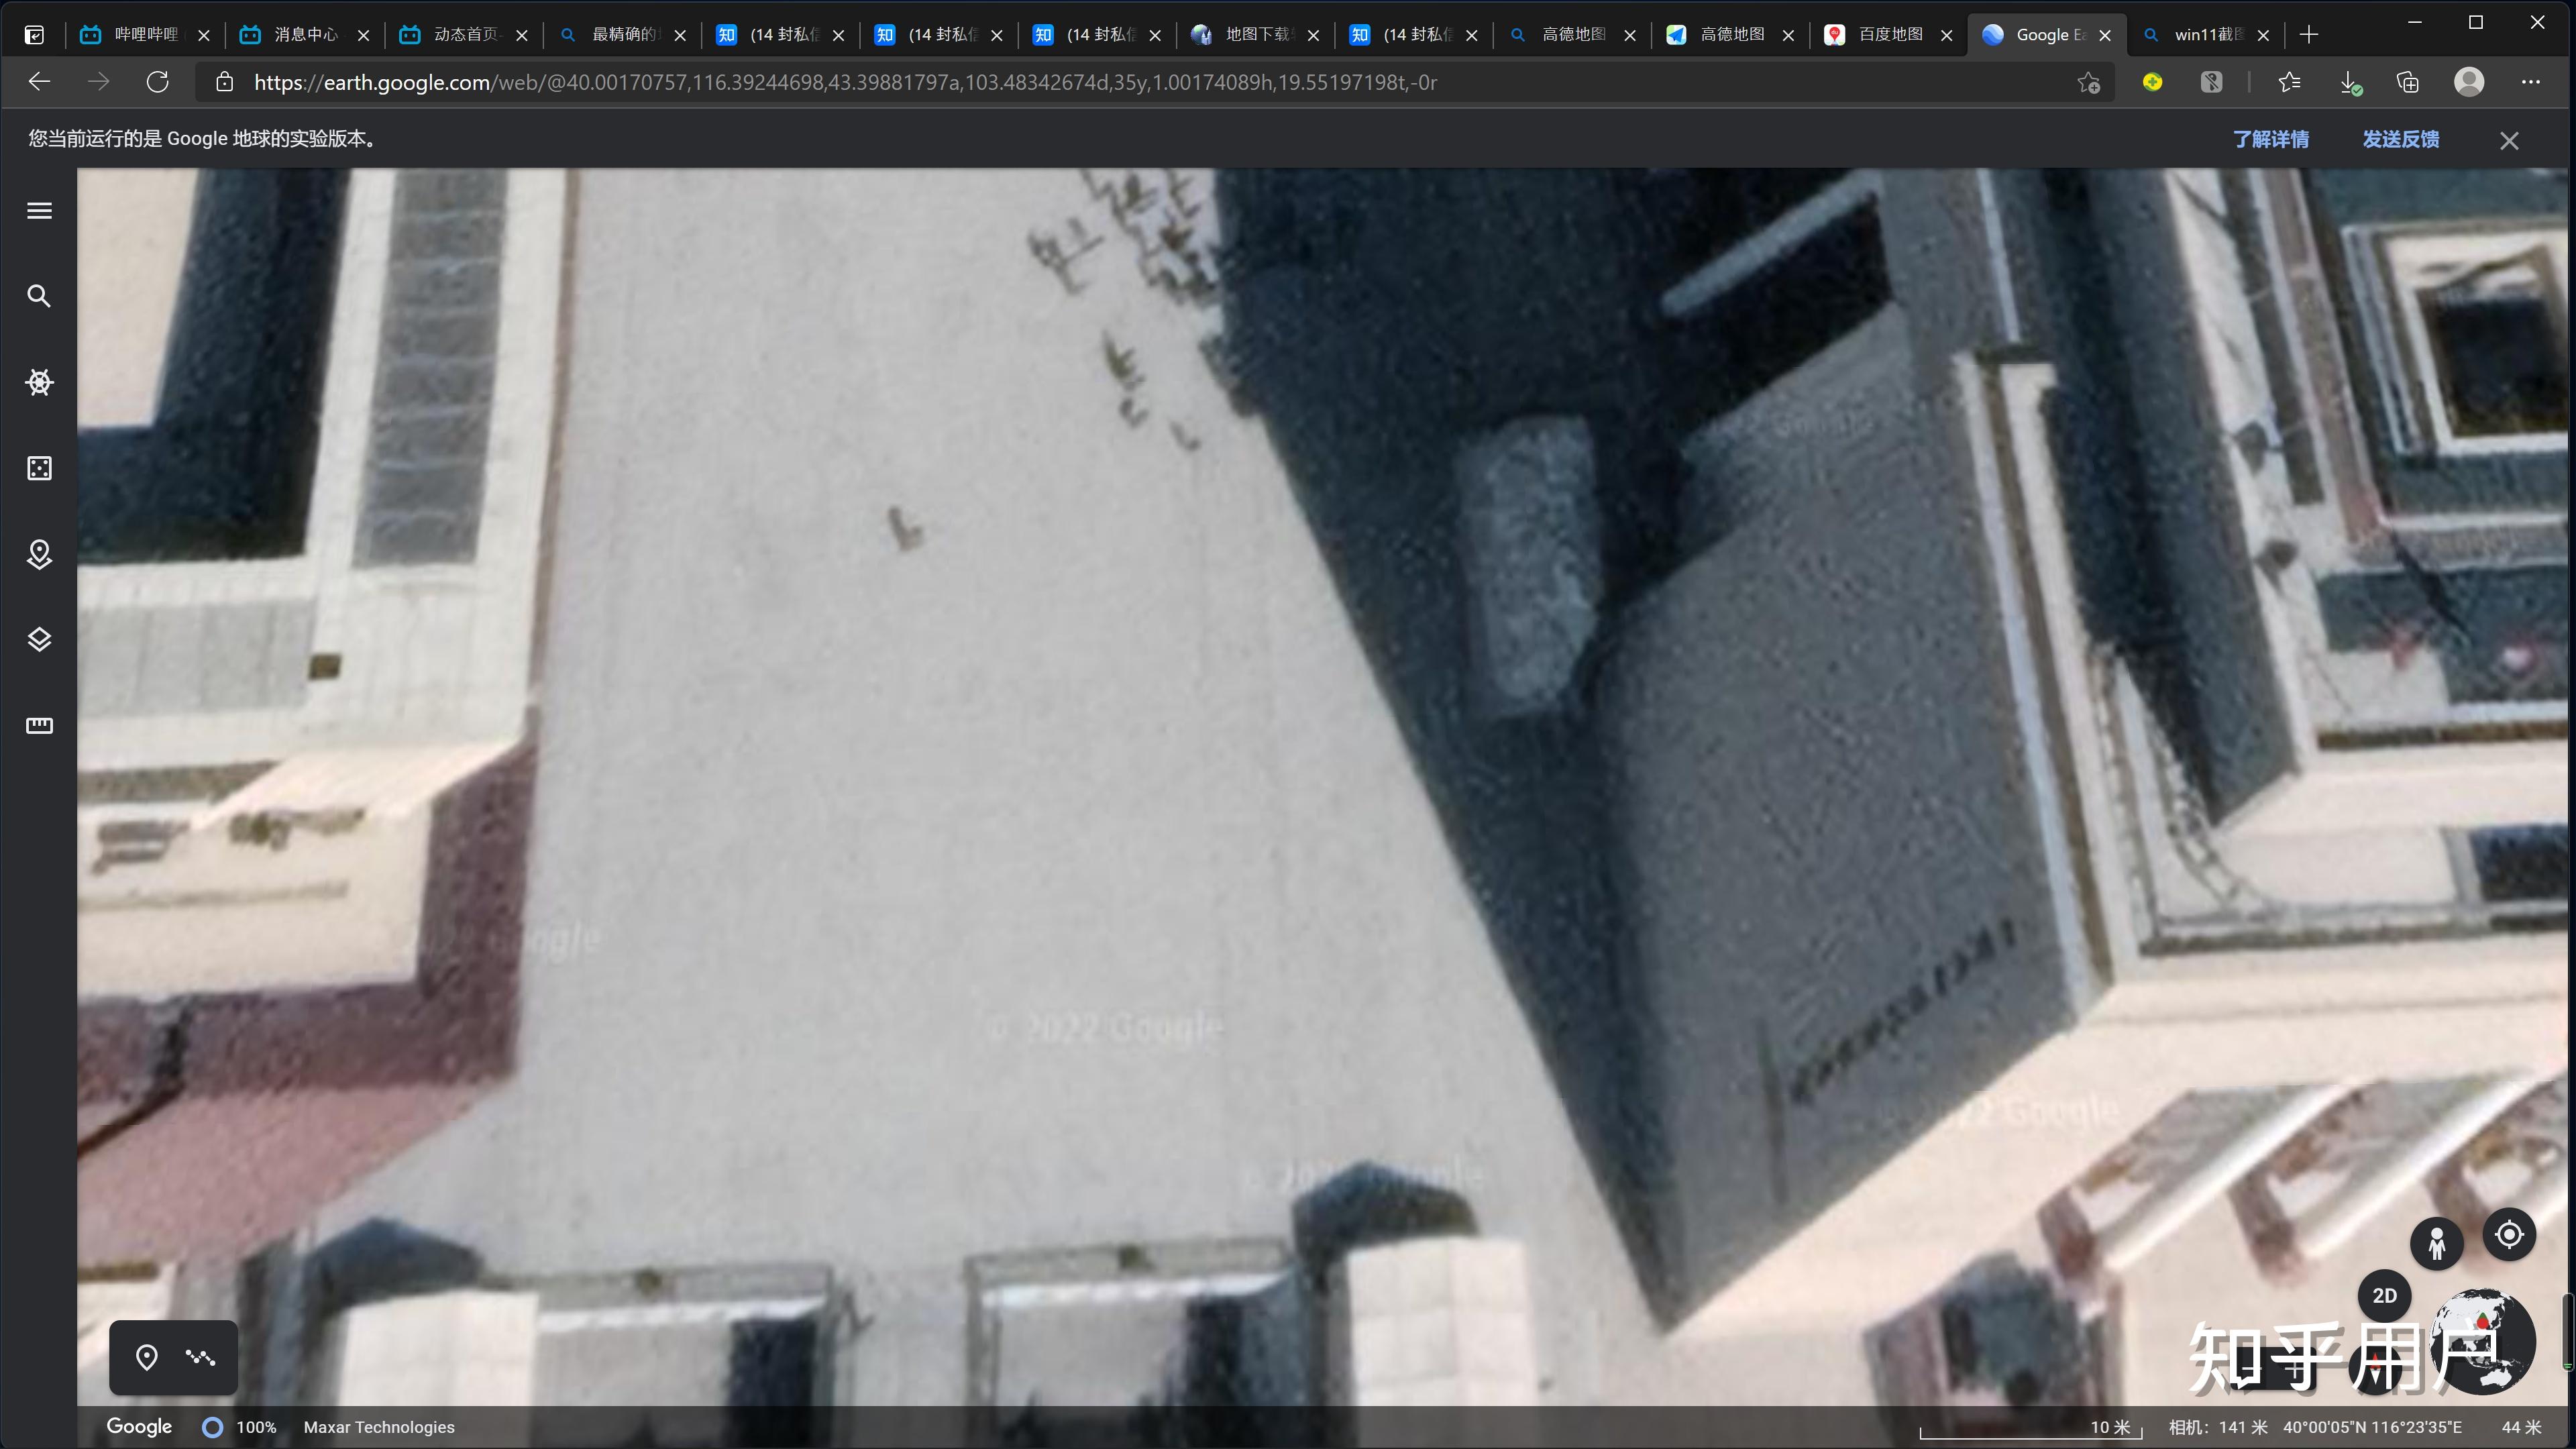
Task: Click the I'm Feeling Lucky dice
Action: click(39, 468)
